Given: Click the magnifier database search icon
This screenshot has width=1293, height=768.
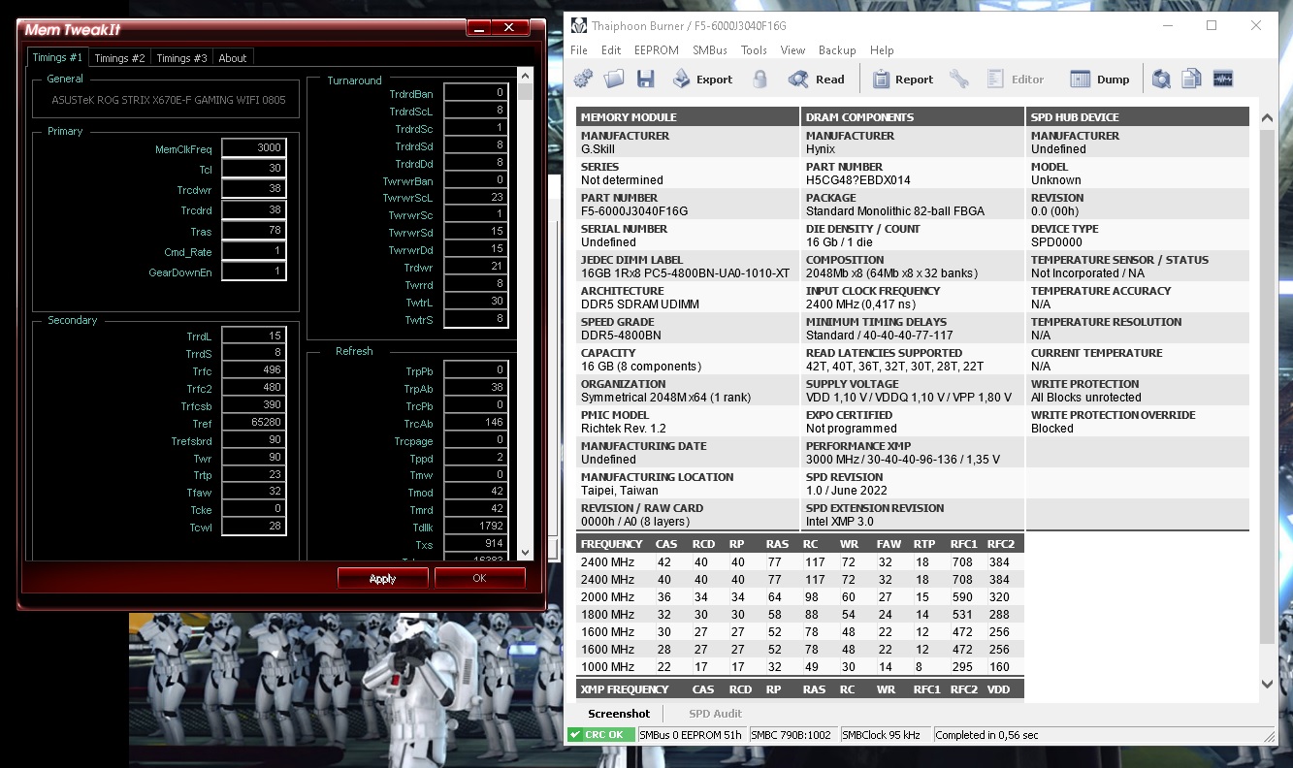Looking at the screenshot, I should click(x=1161, y=80).
